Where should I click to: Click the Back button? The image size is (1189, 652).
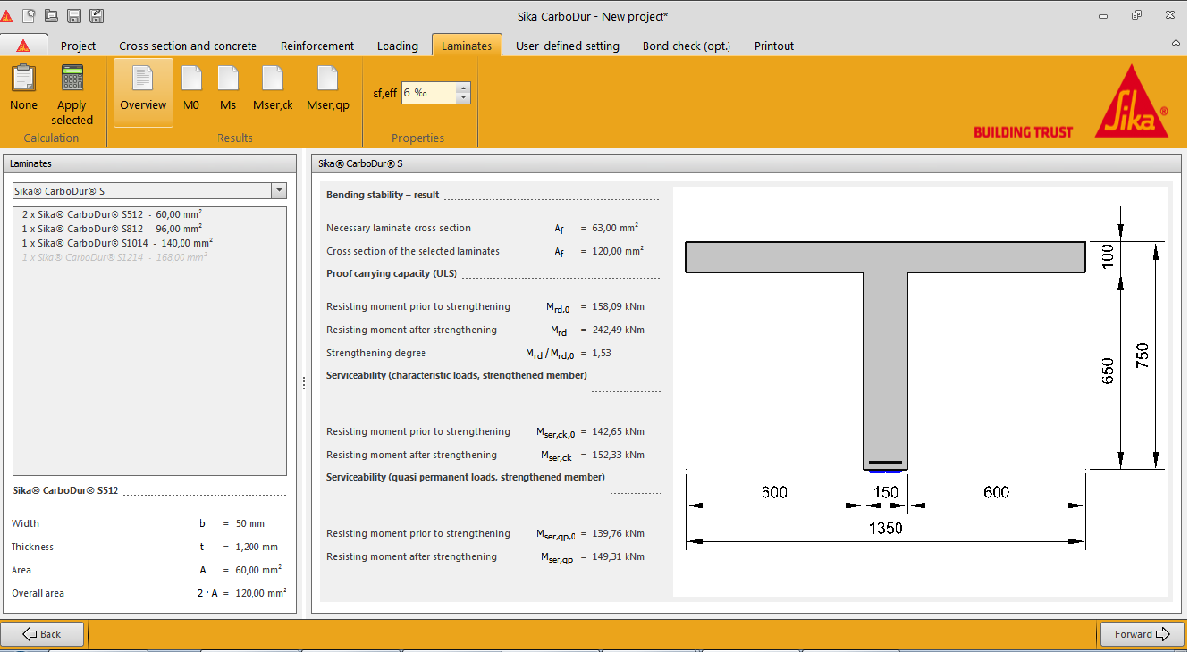(42, 634)
